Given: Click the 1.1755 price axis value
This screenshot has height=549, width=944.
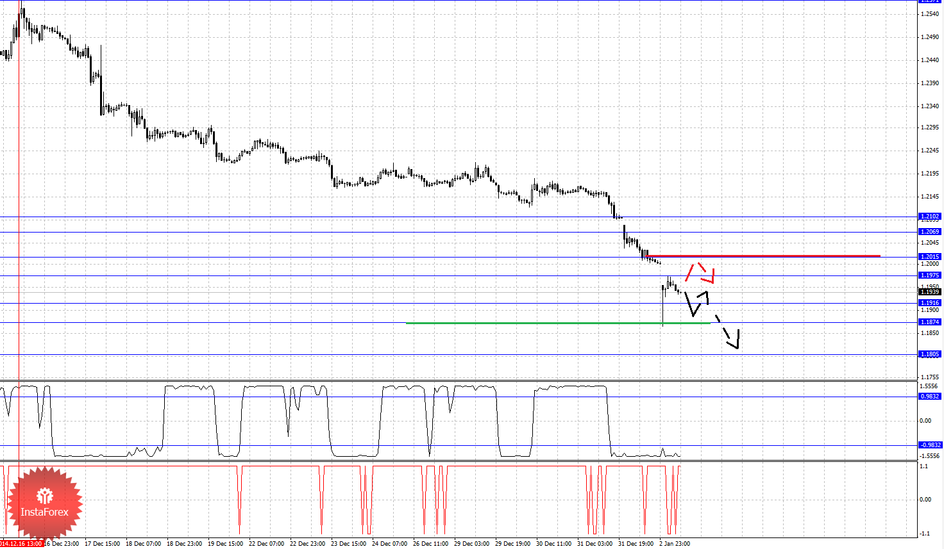Looking at the screenshot, I should [x=930, y=377].
